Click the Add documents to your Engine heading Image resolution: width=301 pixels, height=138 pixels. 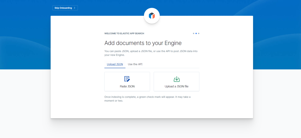pyautogui.click(x=143, y=43)
